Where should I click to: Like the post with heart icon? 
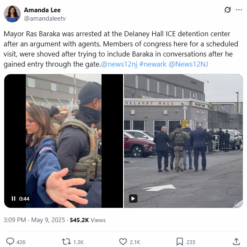tap(123, 242)
